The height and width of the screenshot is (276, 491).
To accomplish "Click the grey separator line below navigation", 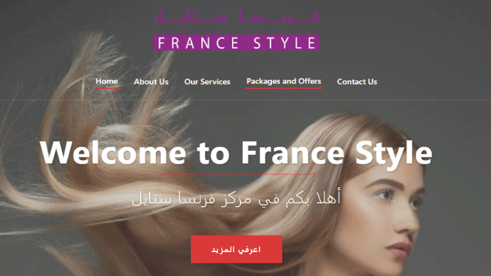I will click(245, 100).
